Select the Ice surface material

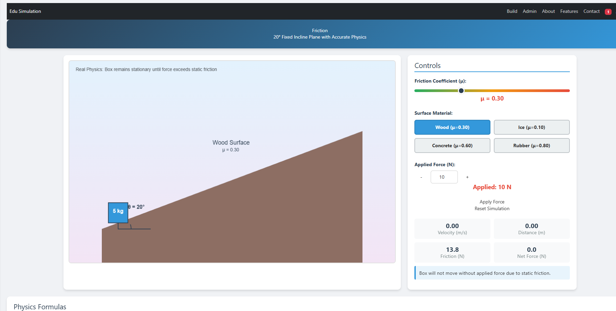531,127
